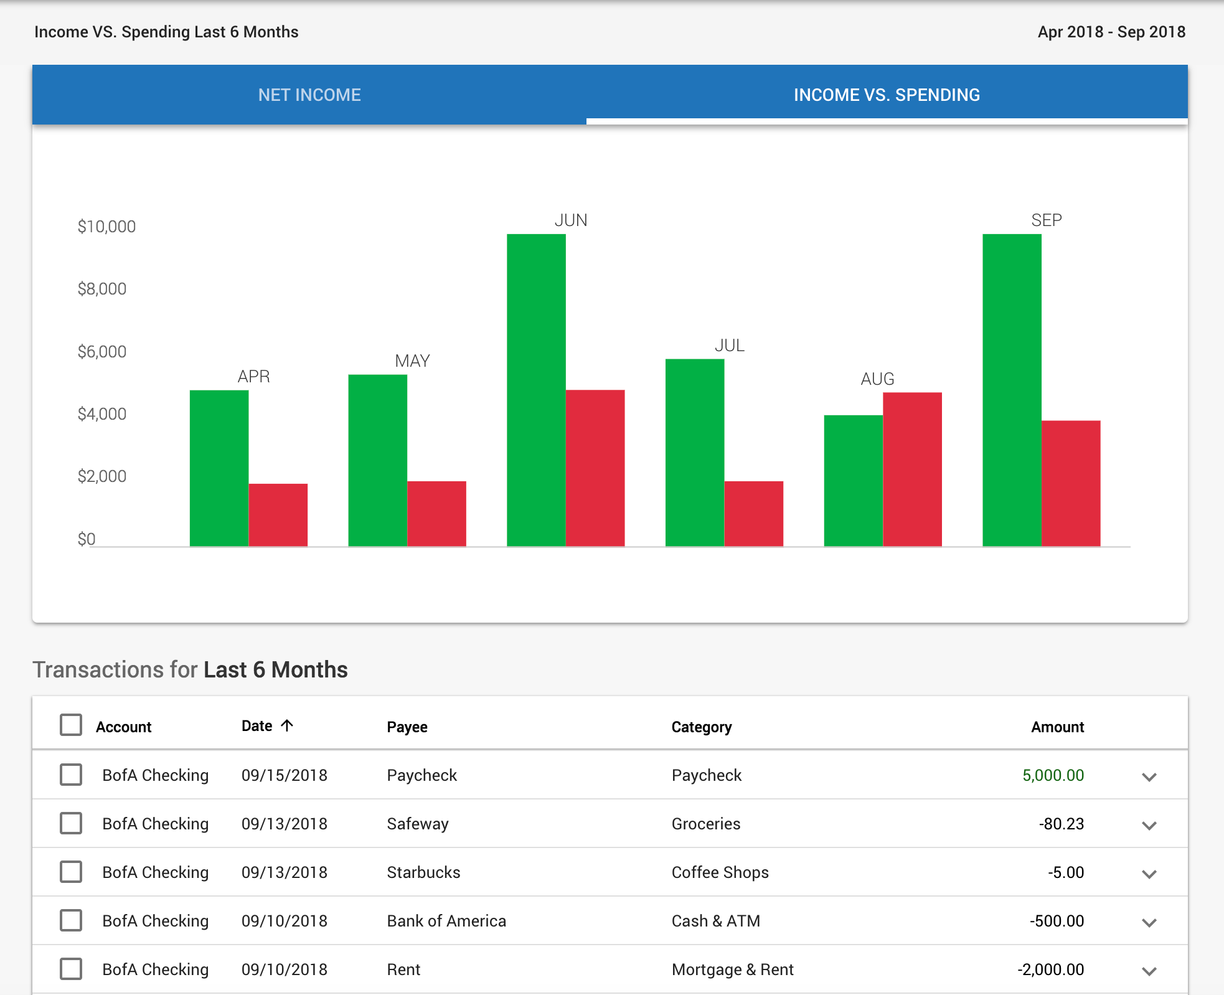Click the Date sort ascending arrow
Viewport: 1224px width, 995px height.
click(287, 725)
